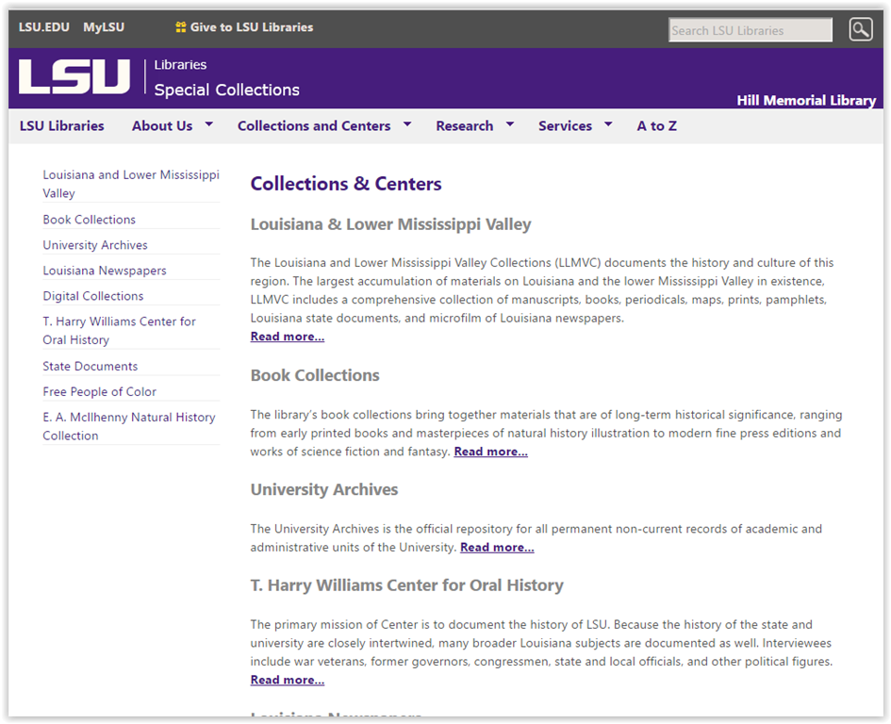Image resolution: width=891 pixels, height=724 pixels.
Task: Click the LSU logo
Action: pyautogui.click(x=74, y=76)
